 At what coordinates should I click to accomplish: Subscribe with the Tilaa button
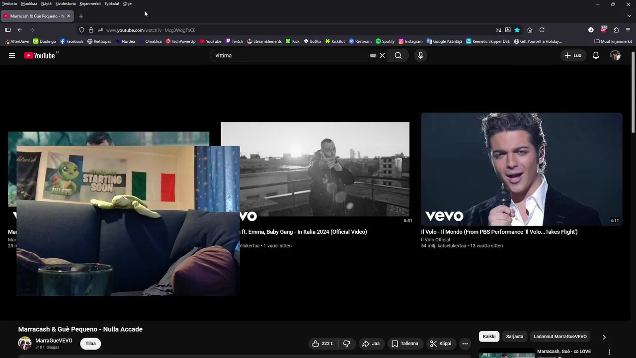point(90,344)
